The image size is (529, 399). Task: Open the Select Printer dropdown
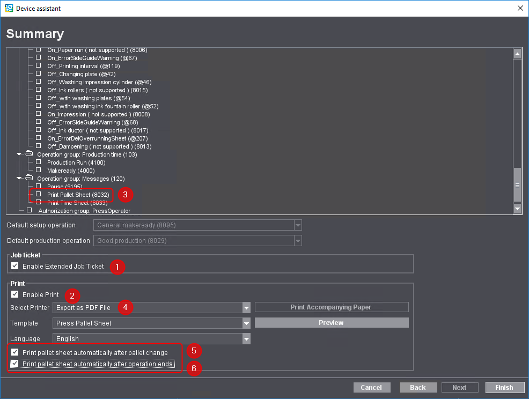(246, 307)
